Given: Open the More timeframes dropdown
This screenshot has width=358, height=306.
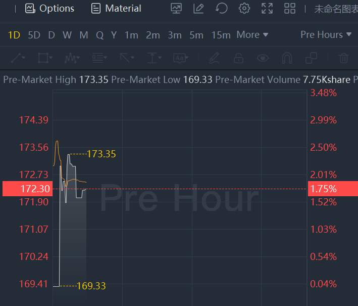Looking at the screenshot, I should (x=252, y=35).
